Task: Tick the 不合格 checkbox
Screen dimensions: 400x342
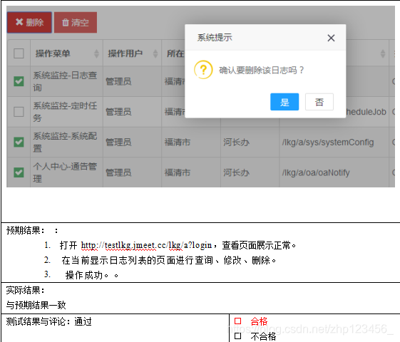Action: 237,336
